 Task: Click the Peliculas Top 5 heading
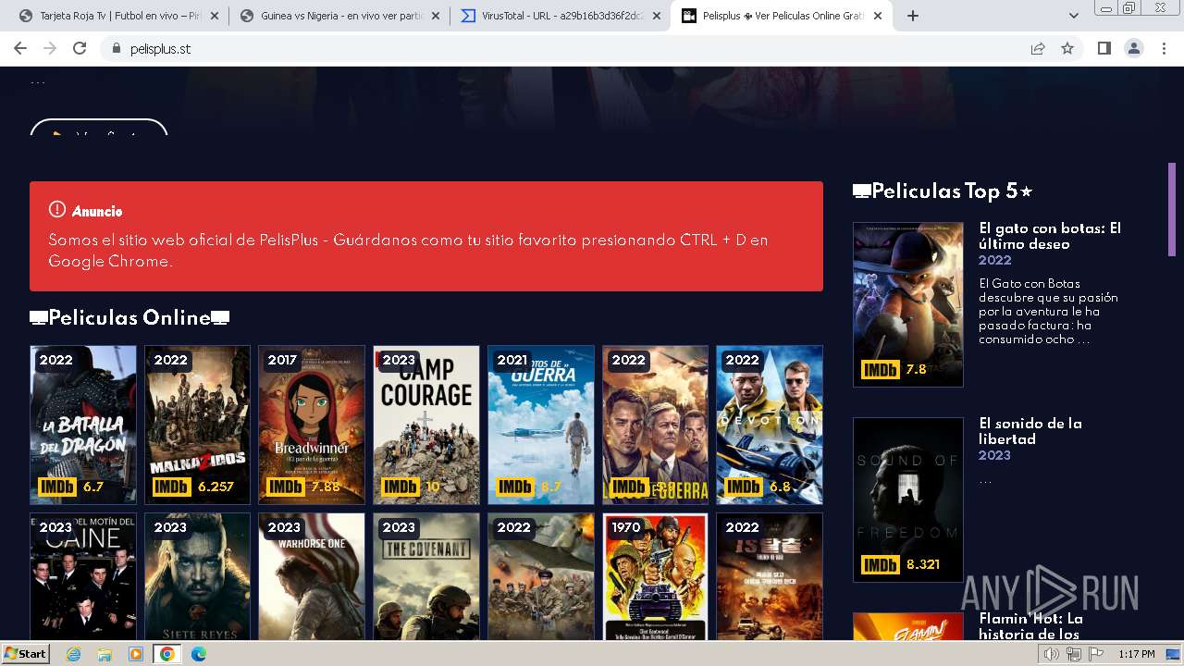pyautogui.click(x=943, y=191)
